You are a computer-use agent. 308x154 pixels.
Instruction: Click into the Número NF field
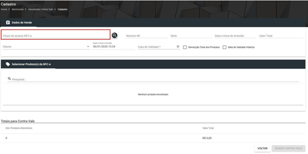click(147, 36)
